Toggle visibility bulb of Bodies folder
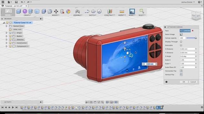Viewport: 204px width, 114px height. coord(11,36)
